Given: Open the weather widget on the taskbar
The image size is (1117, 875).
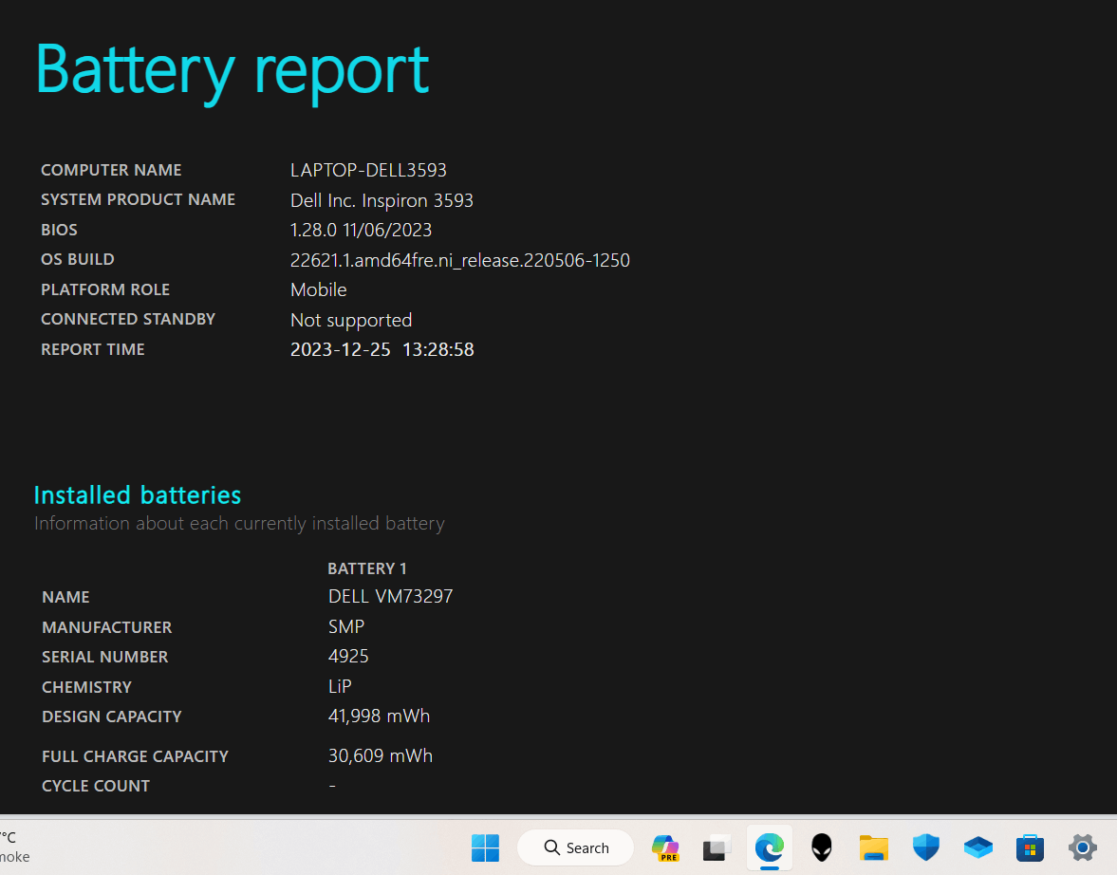Looking at the screenshot, I should tap(14, 847).
